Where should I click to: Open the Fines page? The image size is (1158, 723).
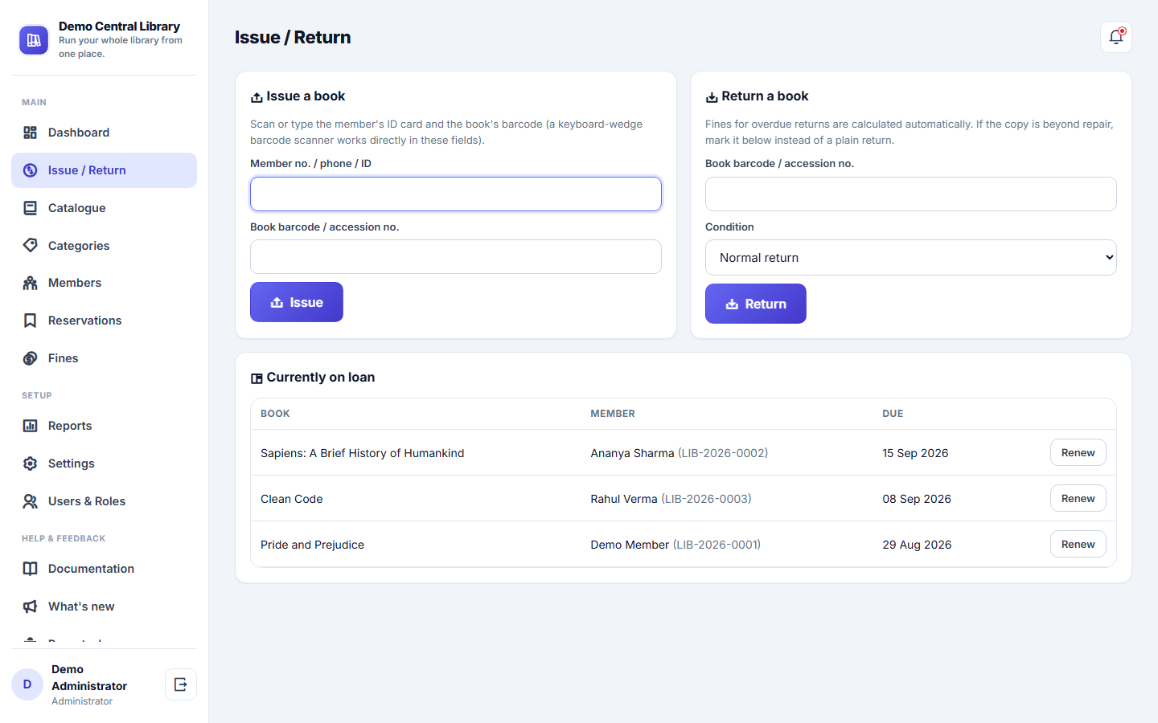pos(104,358)
